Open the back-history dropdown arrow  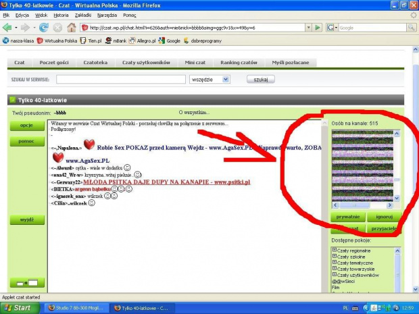point(16,28)
